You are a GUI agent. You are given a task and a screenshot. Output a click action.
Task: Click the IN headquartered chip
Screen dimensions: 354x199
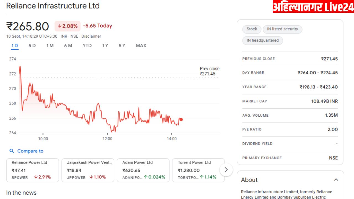click(x=262, y=40)
